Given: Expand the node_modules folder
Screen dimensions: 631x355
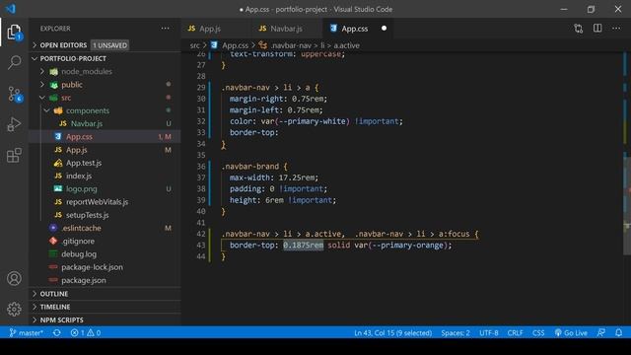Looking at the screenshot, I should click(87, 72).
